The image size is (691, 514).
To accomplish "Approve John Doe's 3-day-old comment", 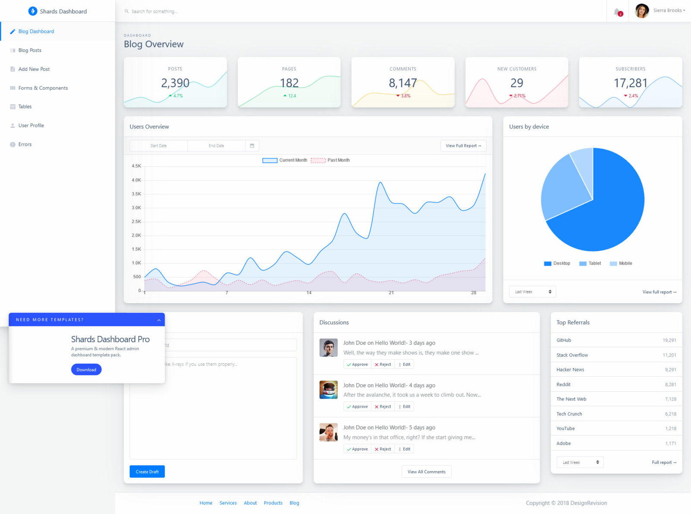I will [x=357, y=364].
